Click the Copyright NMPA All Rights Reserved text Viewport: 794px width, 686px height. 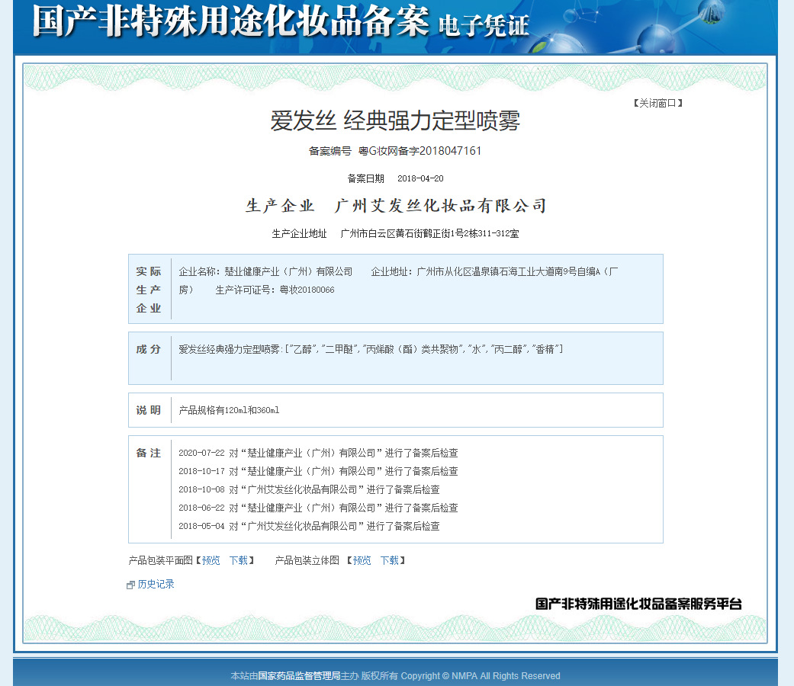481,676
